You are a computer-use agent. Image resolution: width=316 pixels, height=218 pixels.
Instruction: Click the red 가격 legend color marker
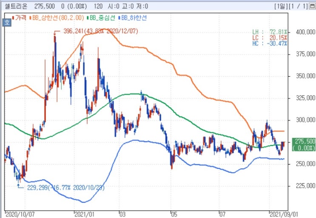13,18
